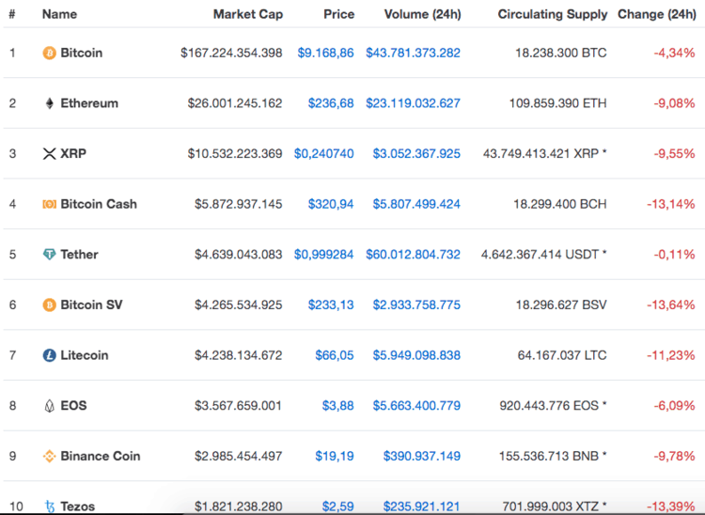The width and height of the screenshot is (705, 515).
Task: Click Tether price $0,999284
Action: click(323, 255)
